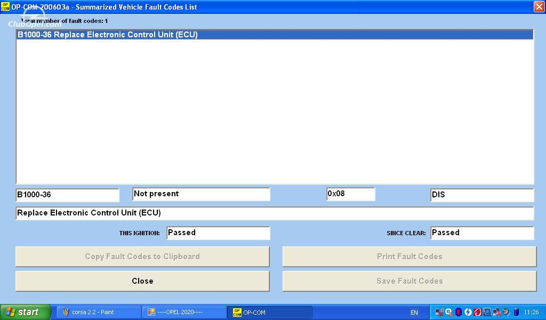Click the This Ignition Passed field
Image resolution: width=546 pixels, height=320 pixels.
218,233
